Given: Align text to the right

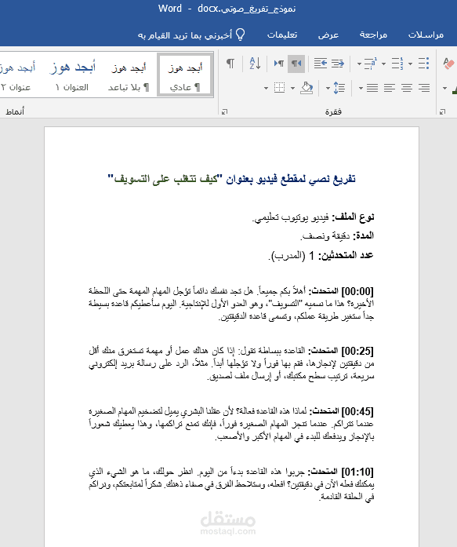Looking at the screenshot, I should [x=424, y=88].
